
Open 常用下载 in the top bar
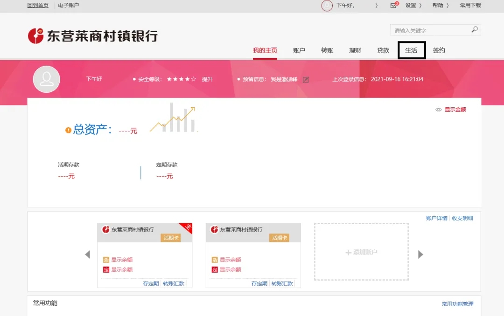[x=470, y=6]
